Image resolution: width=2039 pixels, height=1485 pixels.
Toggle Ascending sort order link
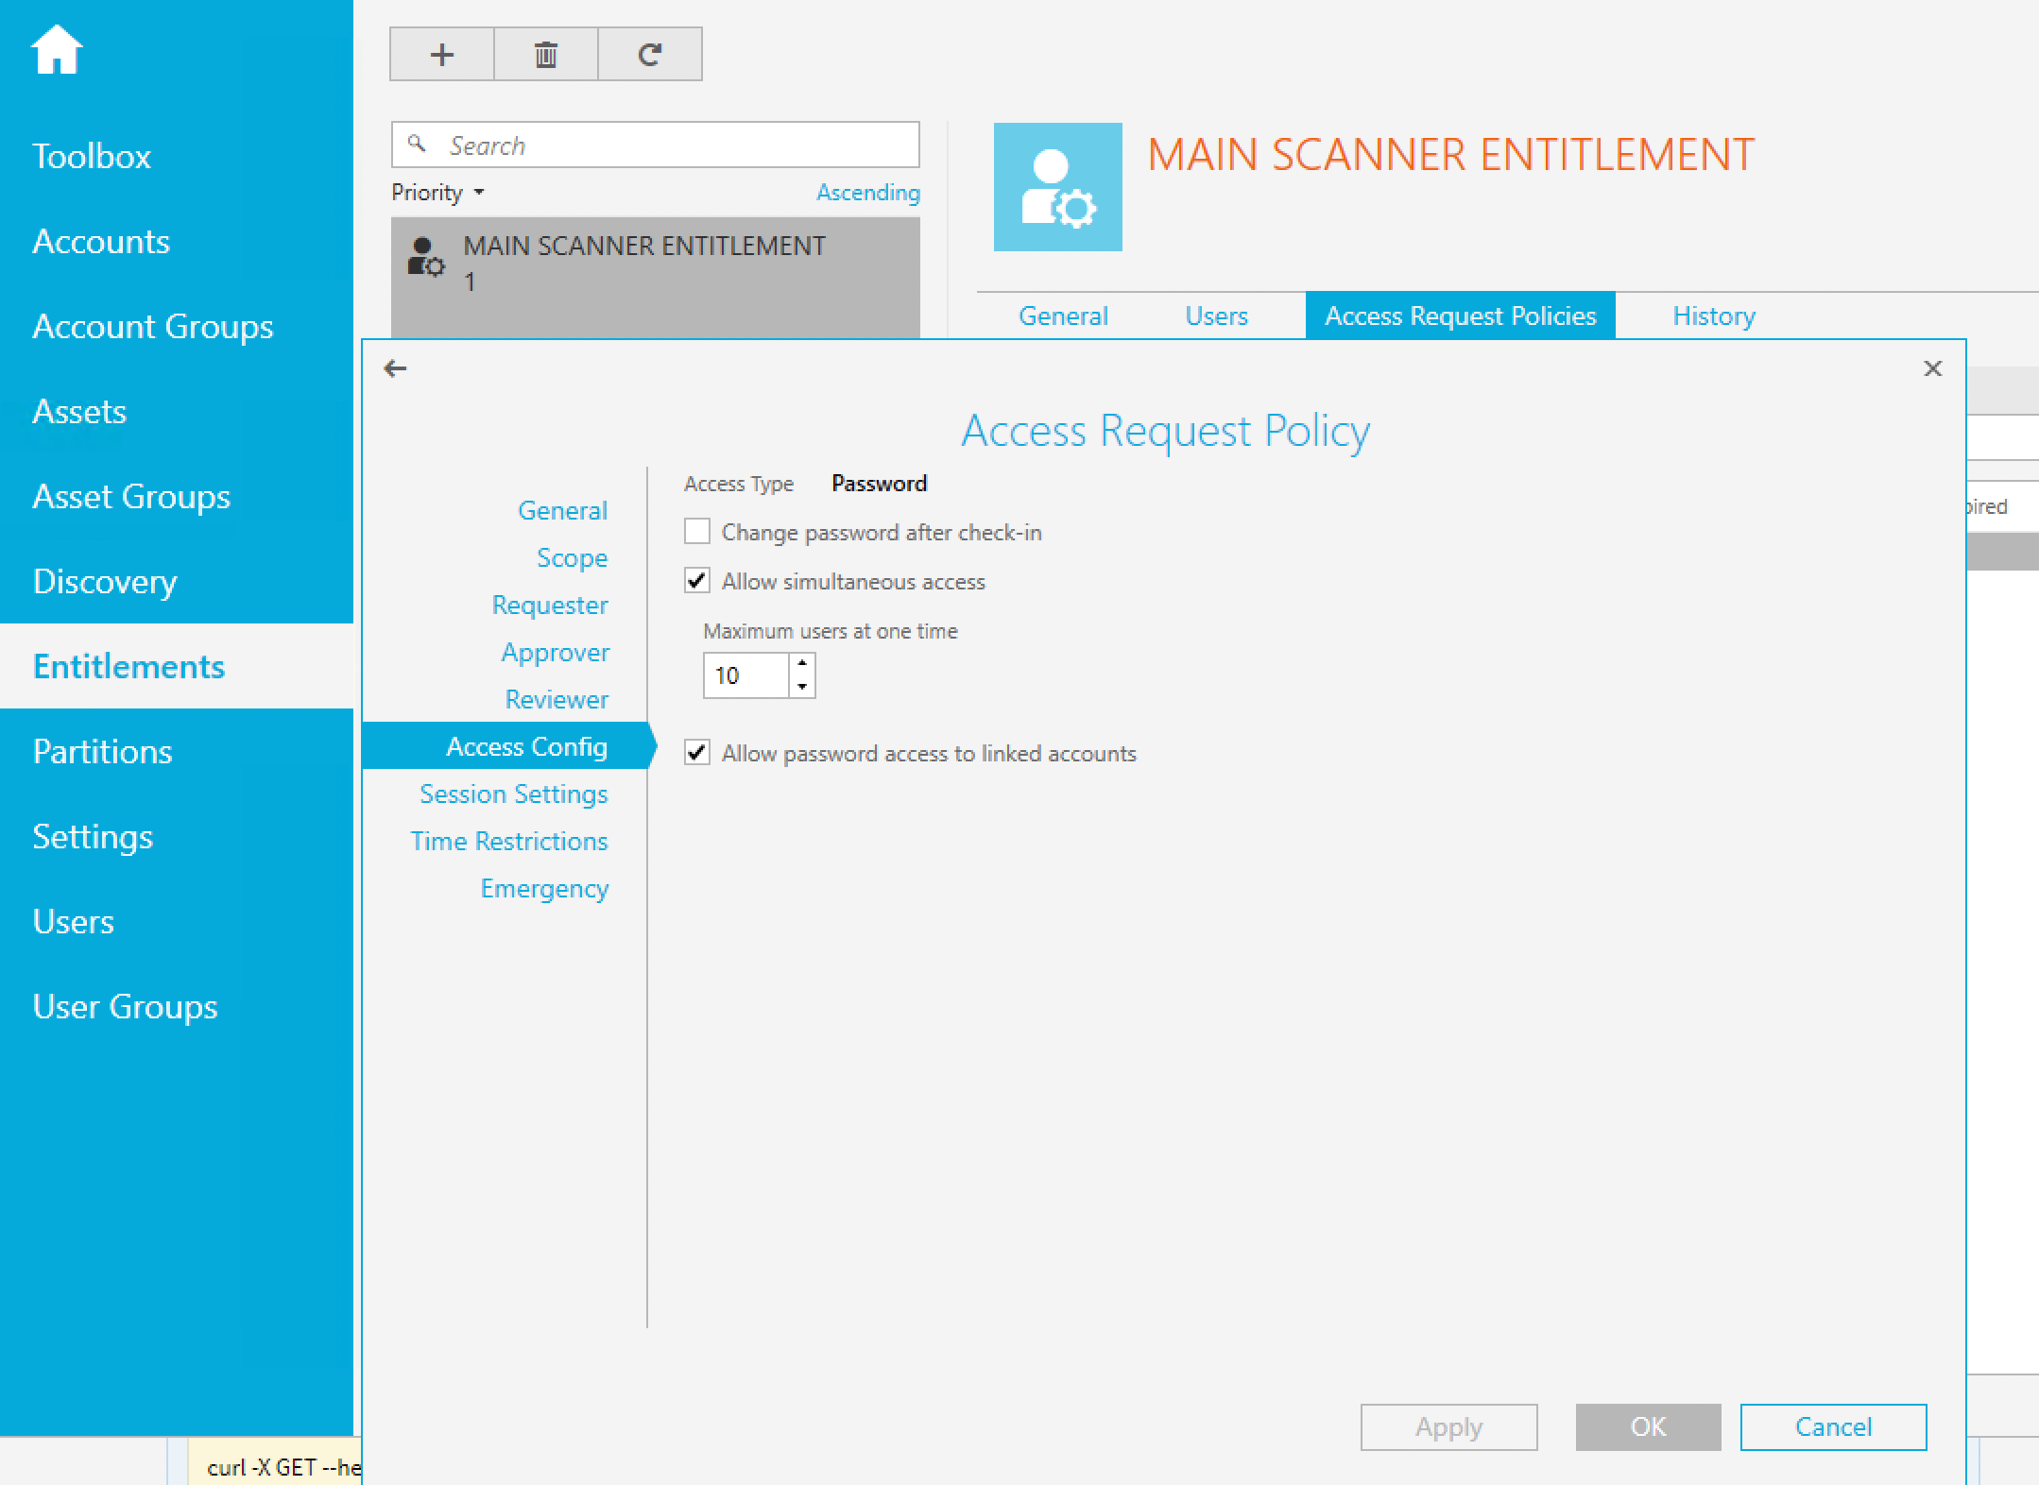click(x=867, y=193)
